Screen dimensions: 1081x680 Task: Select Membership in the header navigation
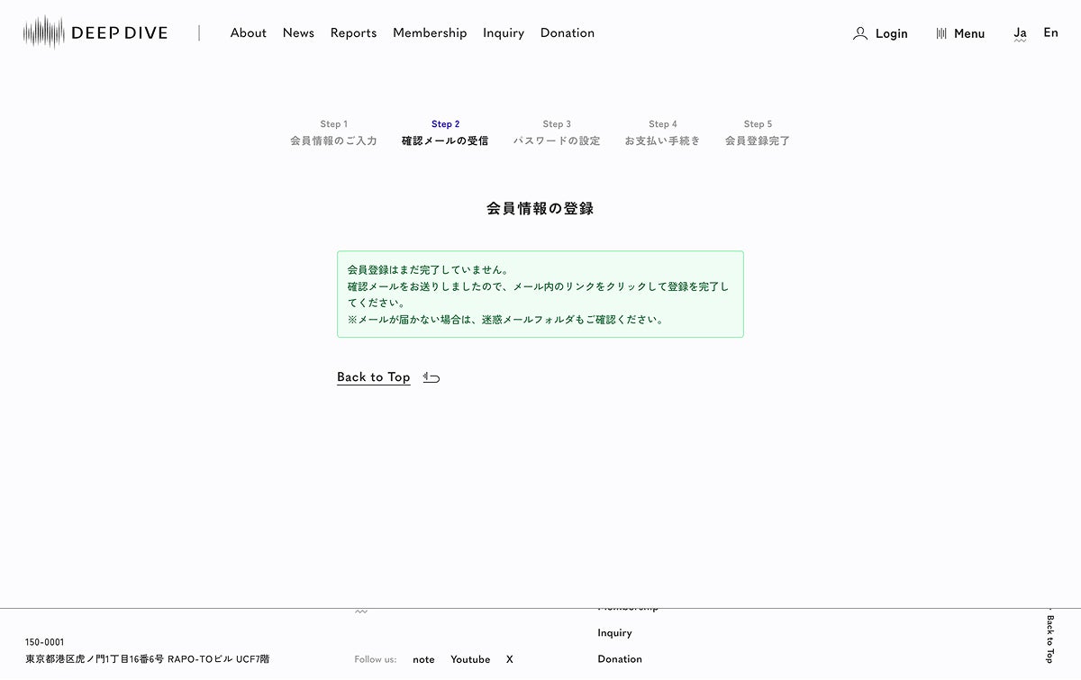click(430, 32)
